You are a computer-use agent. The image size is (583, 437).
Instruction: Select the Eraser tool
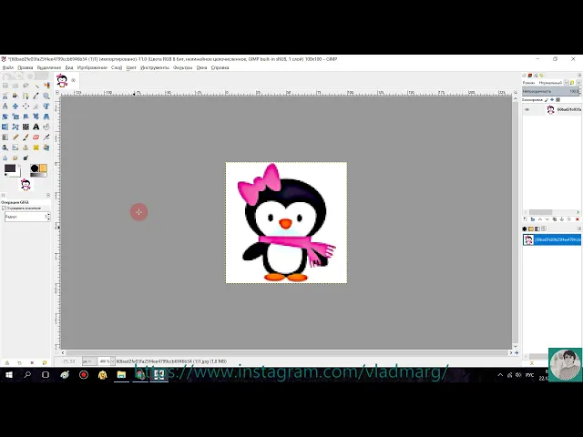coord(36,137)
